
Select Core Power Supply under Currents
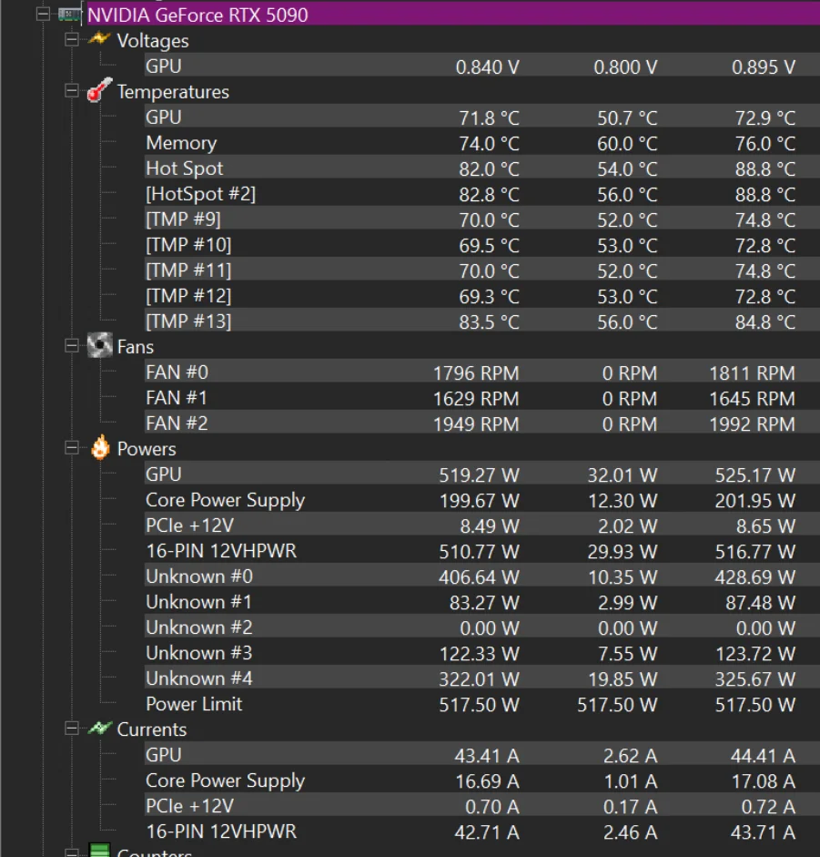click(x=481, y=780)
